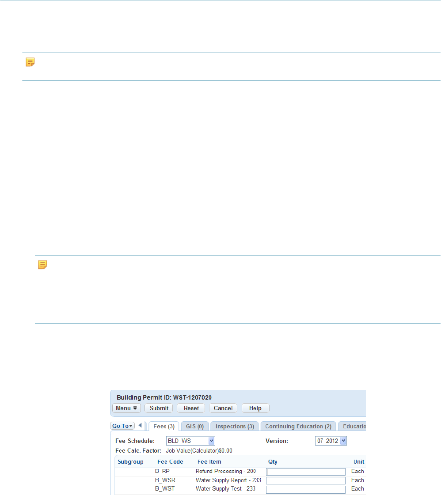The image size is (441, 495).
Task: Click the 'Job Value(Calculator)$0.00' text
Action: 199,451
